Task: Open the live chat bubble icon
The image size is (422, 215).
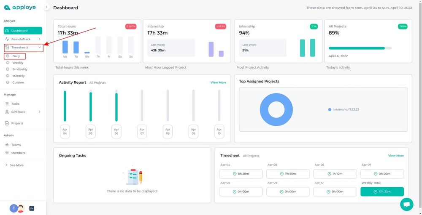Action: (406, 204)
